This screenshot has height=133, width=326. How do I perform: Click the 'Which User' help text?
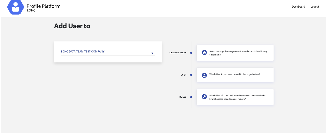pyautogui.click(x=234, y=74)
